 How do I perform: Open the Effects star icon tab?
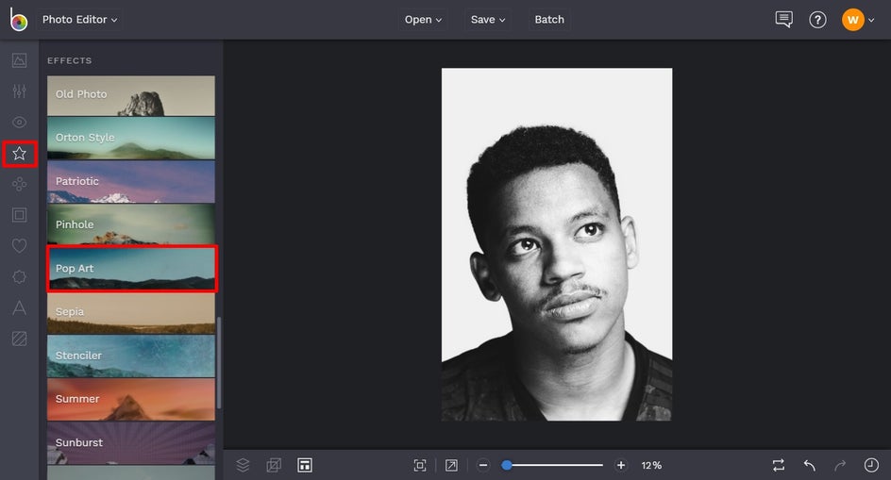[19, 153]
